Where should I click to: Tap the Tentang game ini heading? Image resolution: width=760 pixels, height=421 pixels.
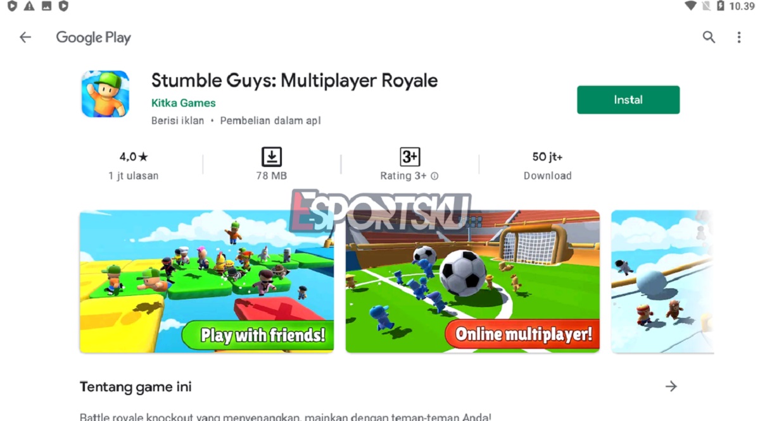coord(136,387)
